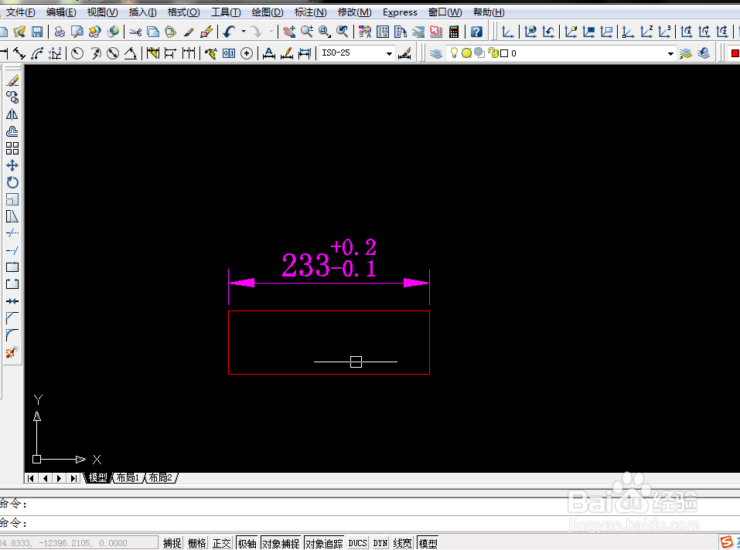The height and width of the screenshot is (550, 740).
Task: Open Layer Properties Manager icon
Action: click(x=435, y=53)
